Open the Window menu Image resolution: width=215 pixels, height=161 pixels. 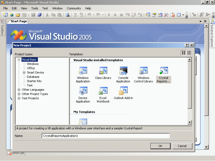pos(57,8)
